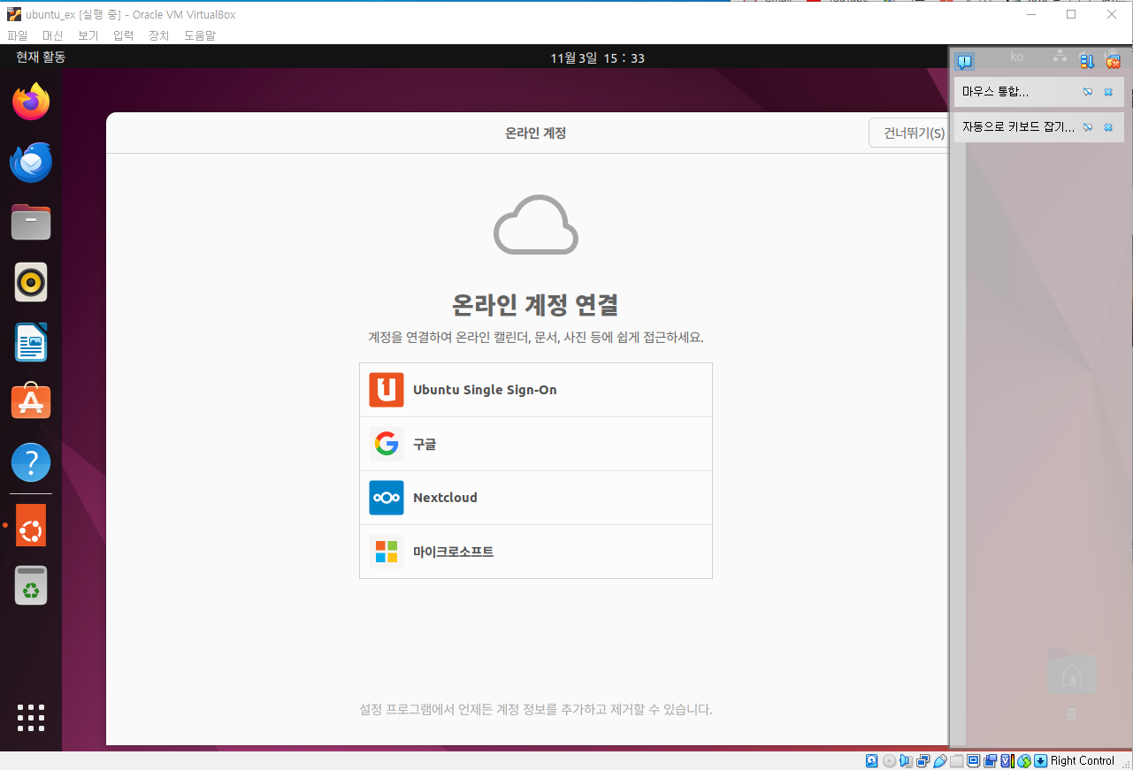The width and height of the screenshot is (1133, 770).
Task: Choose the Nextcloud account option
Action: pyautogui.click(x=536, y=498)
